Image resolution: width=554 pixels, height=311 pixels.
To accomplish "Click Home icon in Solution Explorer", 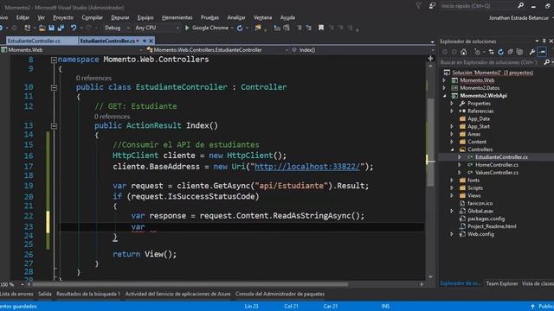I will click(x=464, y=52).
